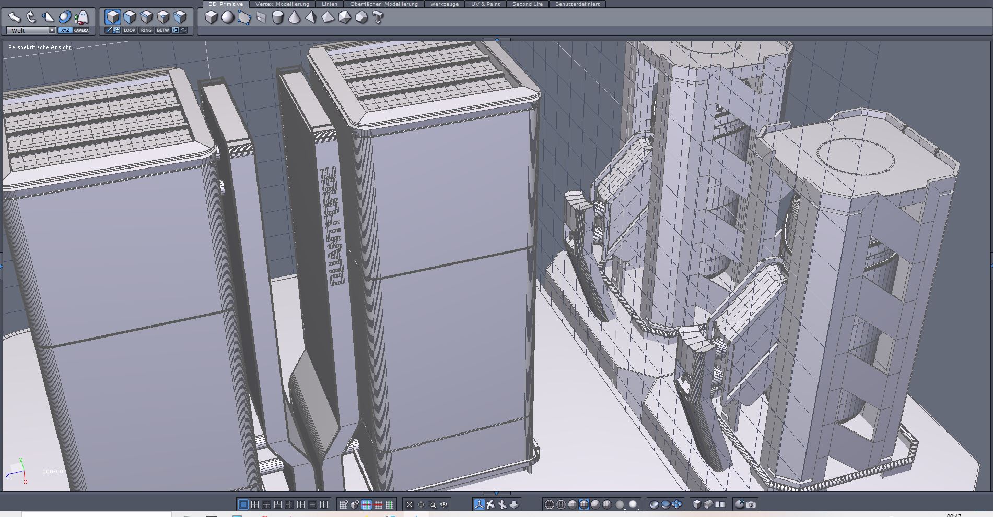Image resolution: width=993 pixels, height=517 pixels.
Task: Add a cube primitive
Action: point(211,18)
